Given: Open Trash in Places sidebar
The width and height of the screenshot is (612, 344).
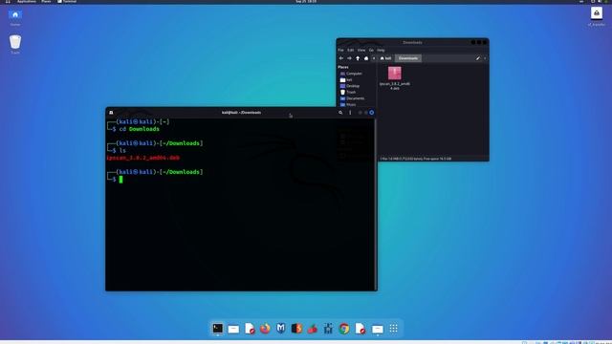Looking at the screenshot, I should [348, 92].
